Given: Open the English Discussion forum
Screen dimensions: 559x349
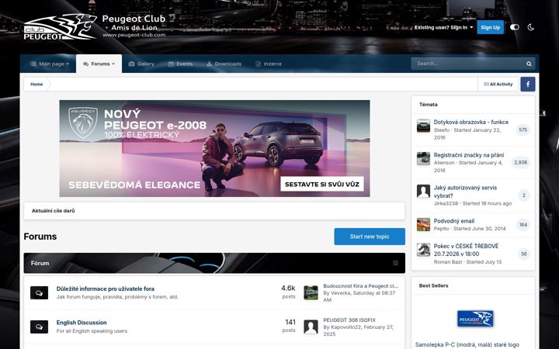Looking at the screenshot, I should click(82, 323).
